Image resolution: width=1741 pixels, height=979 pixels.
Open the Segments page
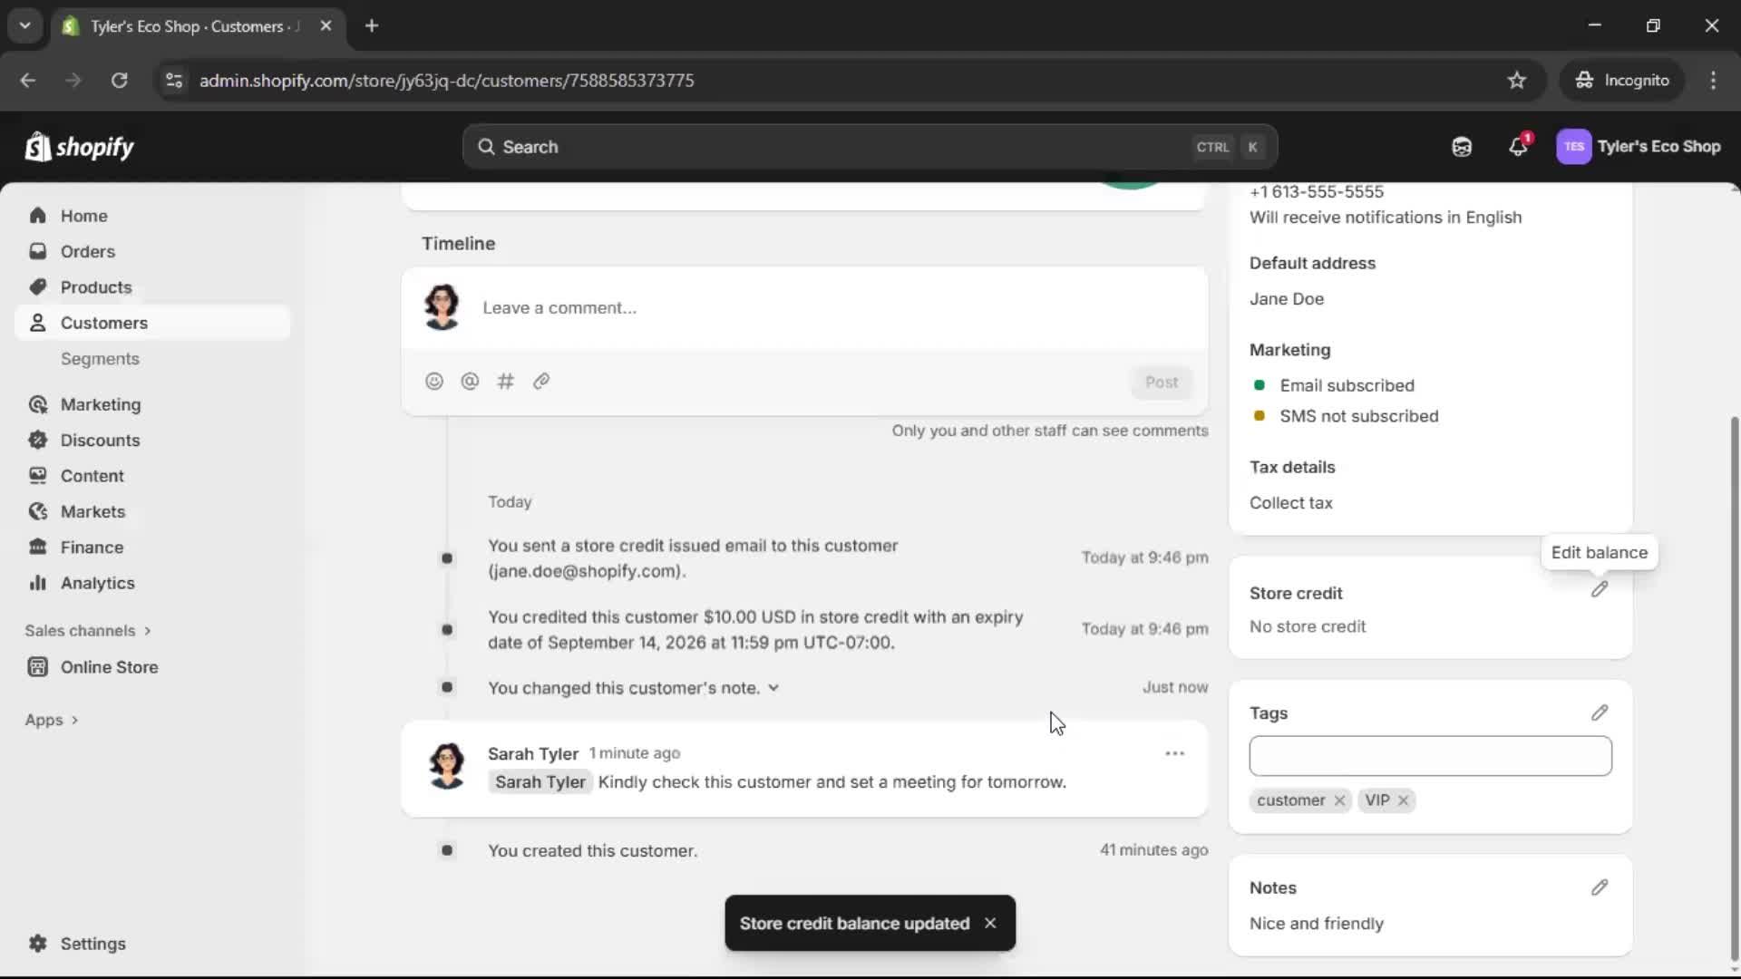[x=101, y=358]
